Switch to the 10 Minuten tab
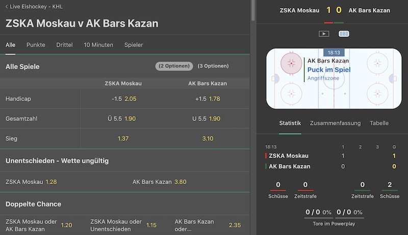Image resolution: width=408 pixels, height=235 pixels. 98,45
